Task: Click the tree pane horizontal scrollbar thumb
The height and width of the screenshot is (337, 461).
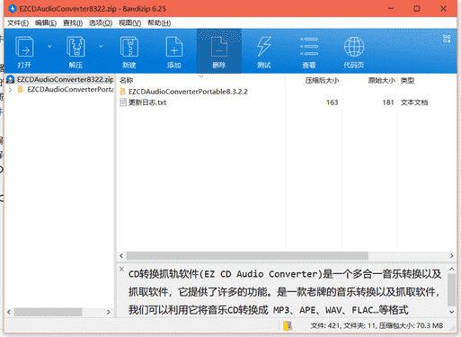Action: tap(48, 312)
